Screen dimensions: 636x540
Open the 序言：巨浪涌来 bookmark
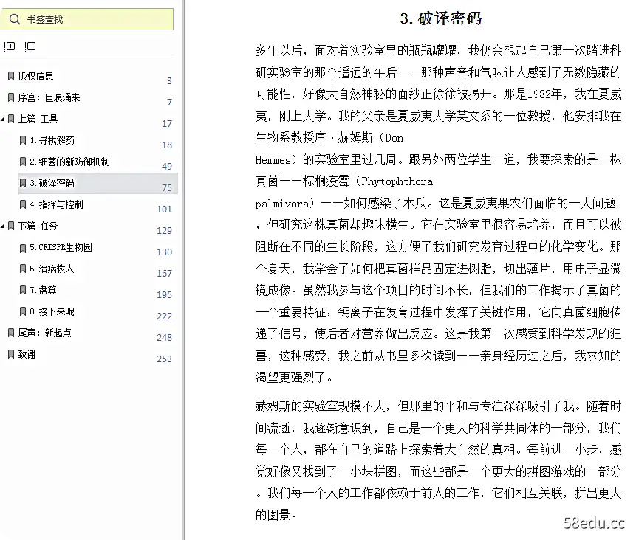pyautogui.click(x=49, y=97)
